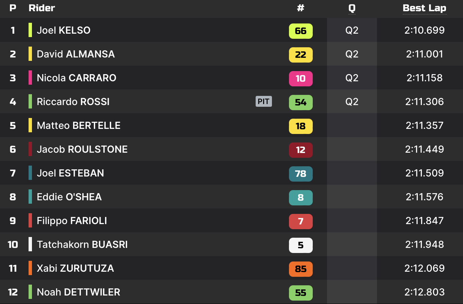Image resolution: width=463 pixels, height=304 pixels.
Task: Click Riccardo Rossi's best lap 2:11.306
Action: tap(425, 102)
